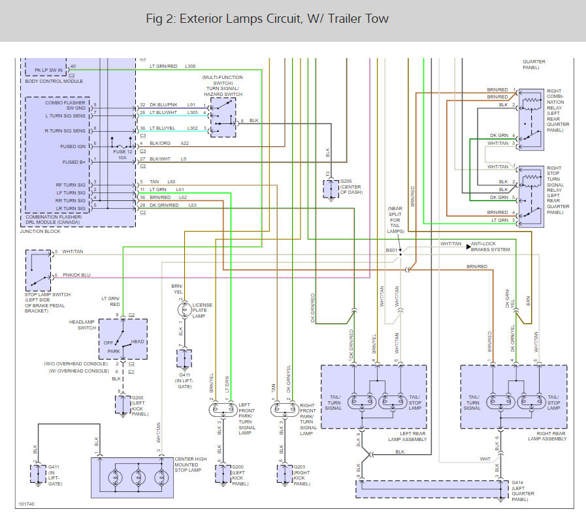The height and width of the screenshot is (520, 586).
Task: Click the 'RF TURN SIG' label
Action: click(71, 185)
